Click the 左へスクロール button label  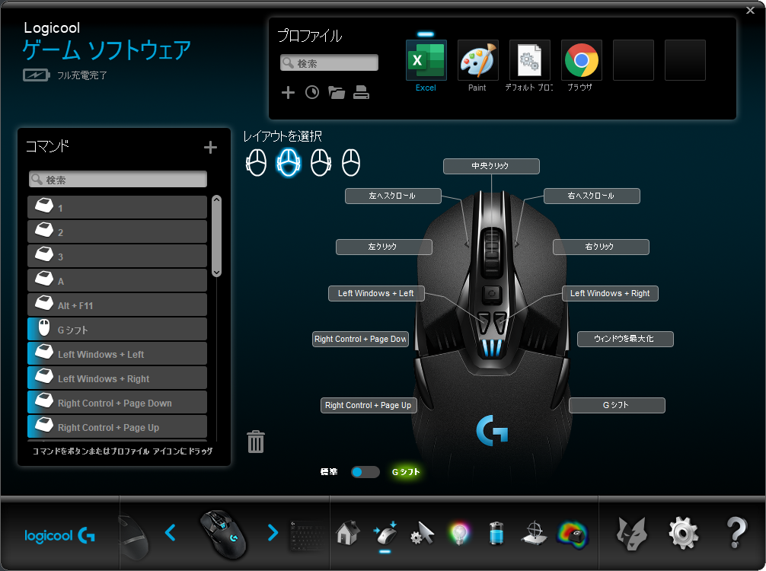[393, 196]
